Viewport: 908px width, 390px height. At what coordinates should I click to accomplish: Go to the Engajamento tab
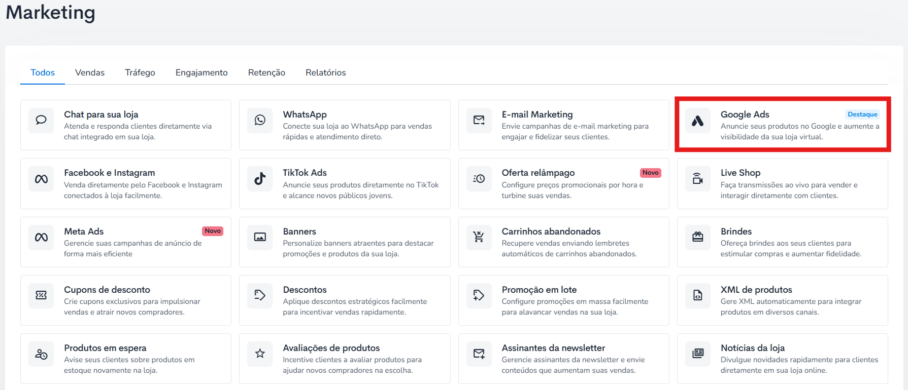(x=201, y=72)
